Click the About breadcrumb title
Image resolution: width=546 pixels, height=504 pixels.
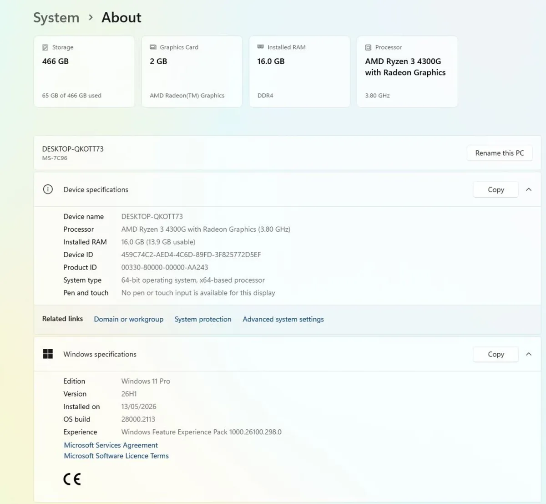pyautogui.click(x=121, y=17)
